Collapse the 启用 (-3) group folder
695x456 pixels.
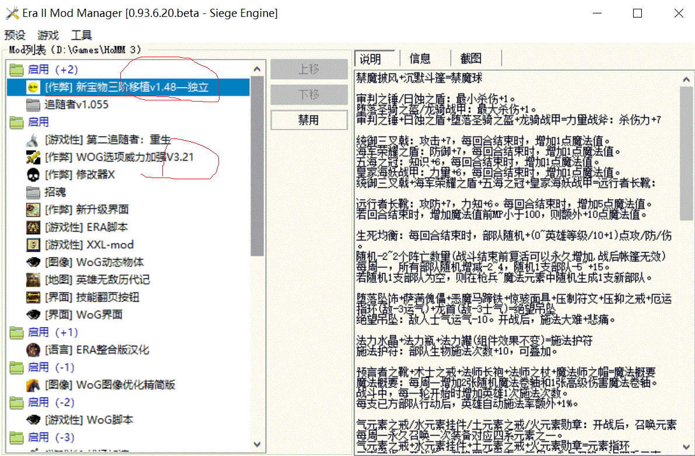16,437
